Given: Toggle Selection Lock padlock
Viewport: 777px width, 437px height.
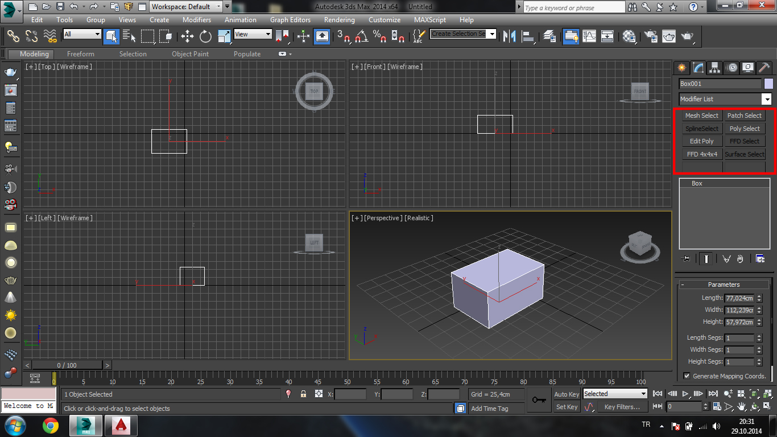Looking at the screenshot, I should 303,394.
